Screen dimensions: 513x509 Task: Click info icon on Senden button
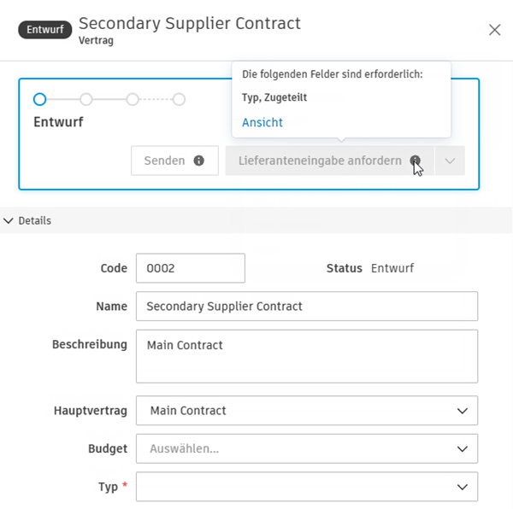coord(199,161)
